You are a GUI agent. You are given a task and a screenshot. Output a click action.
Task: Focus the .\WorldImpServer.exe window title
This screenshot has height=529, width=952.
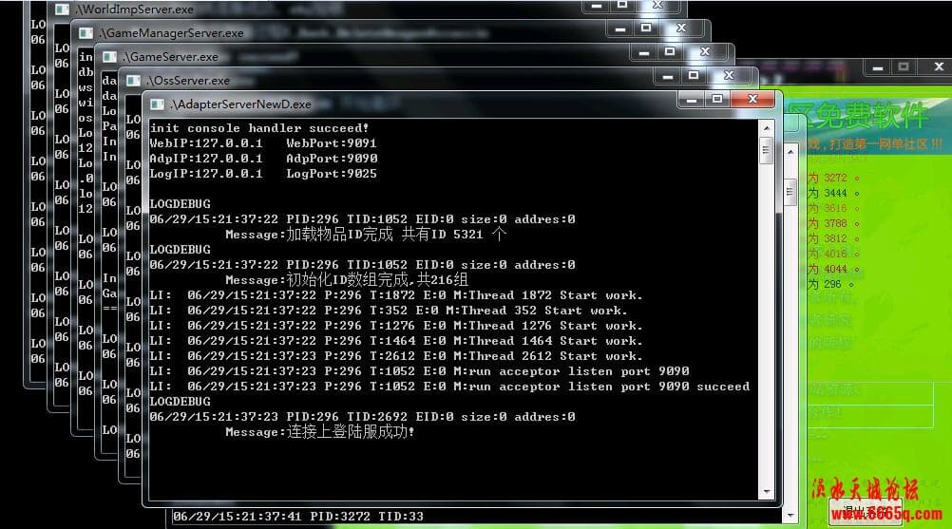coord(135,9)
